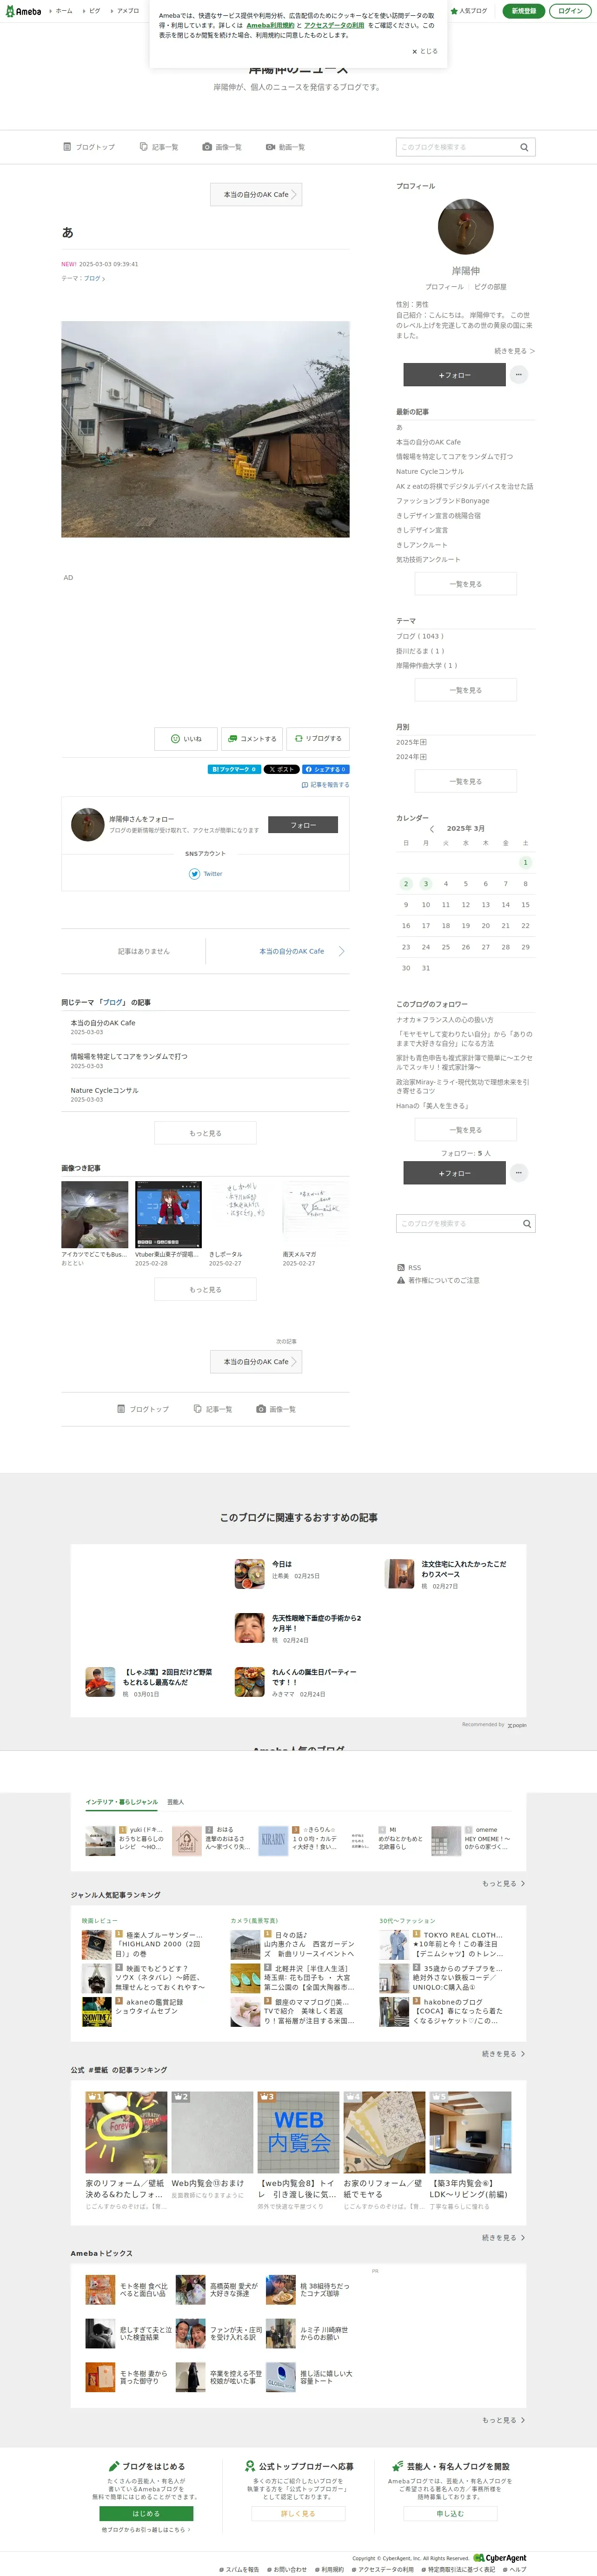The width and height of the screenshot is (597, 2576).
Task: Select calendar day 1
Action: [x=525, y=862]
